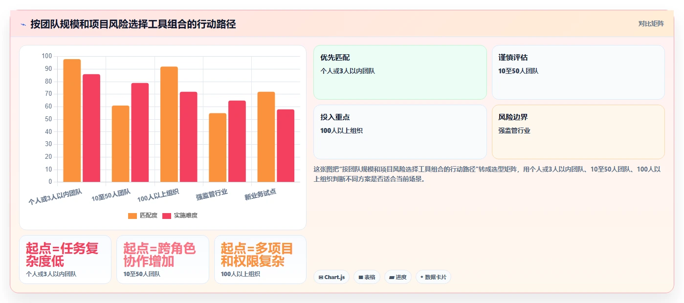The width and height of the screenshot is (684, 303).
Task: Click 10至50人团队 text in 谨慎评估 card
Action: coord(518,71)
